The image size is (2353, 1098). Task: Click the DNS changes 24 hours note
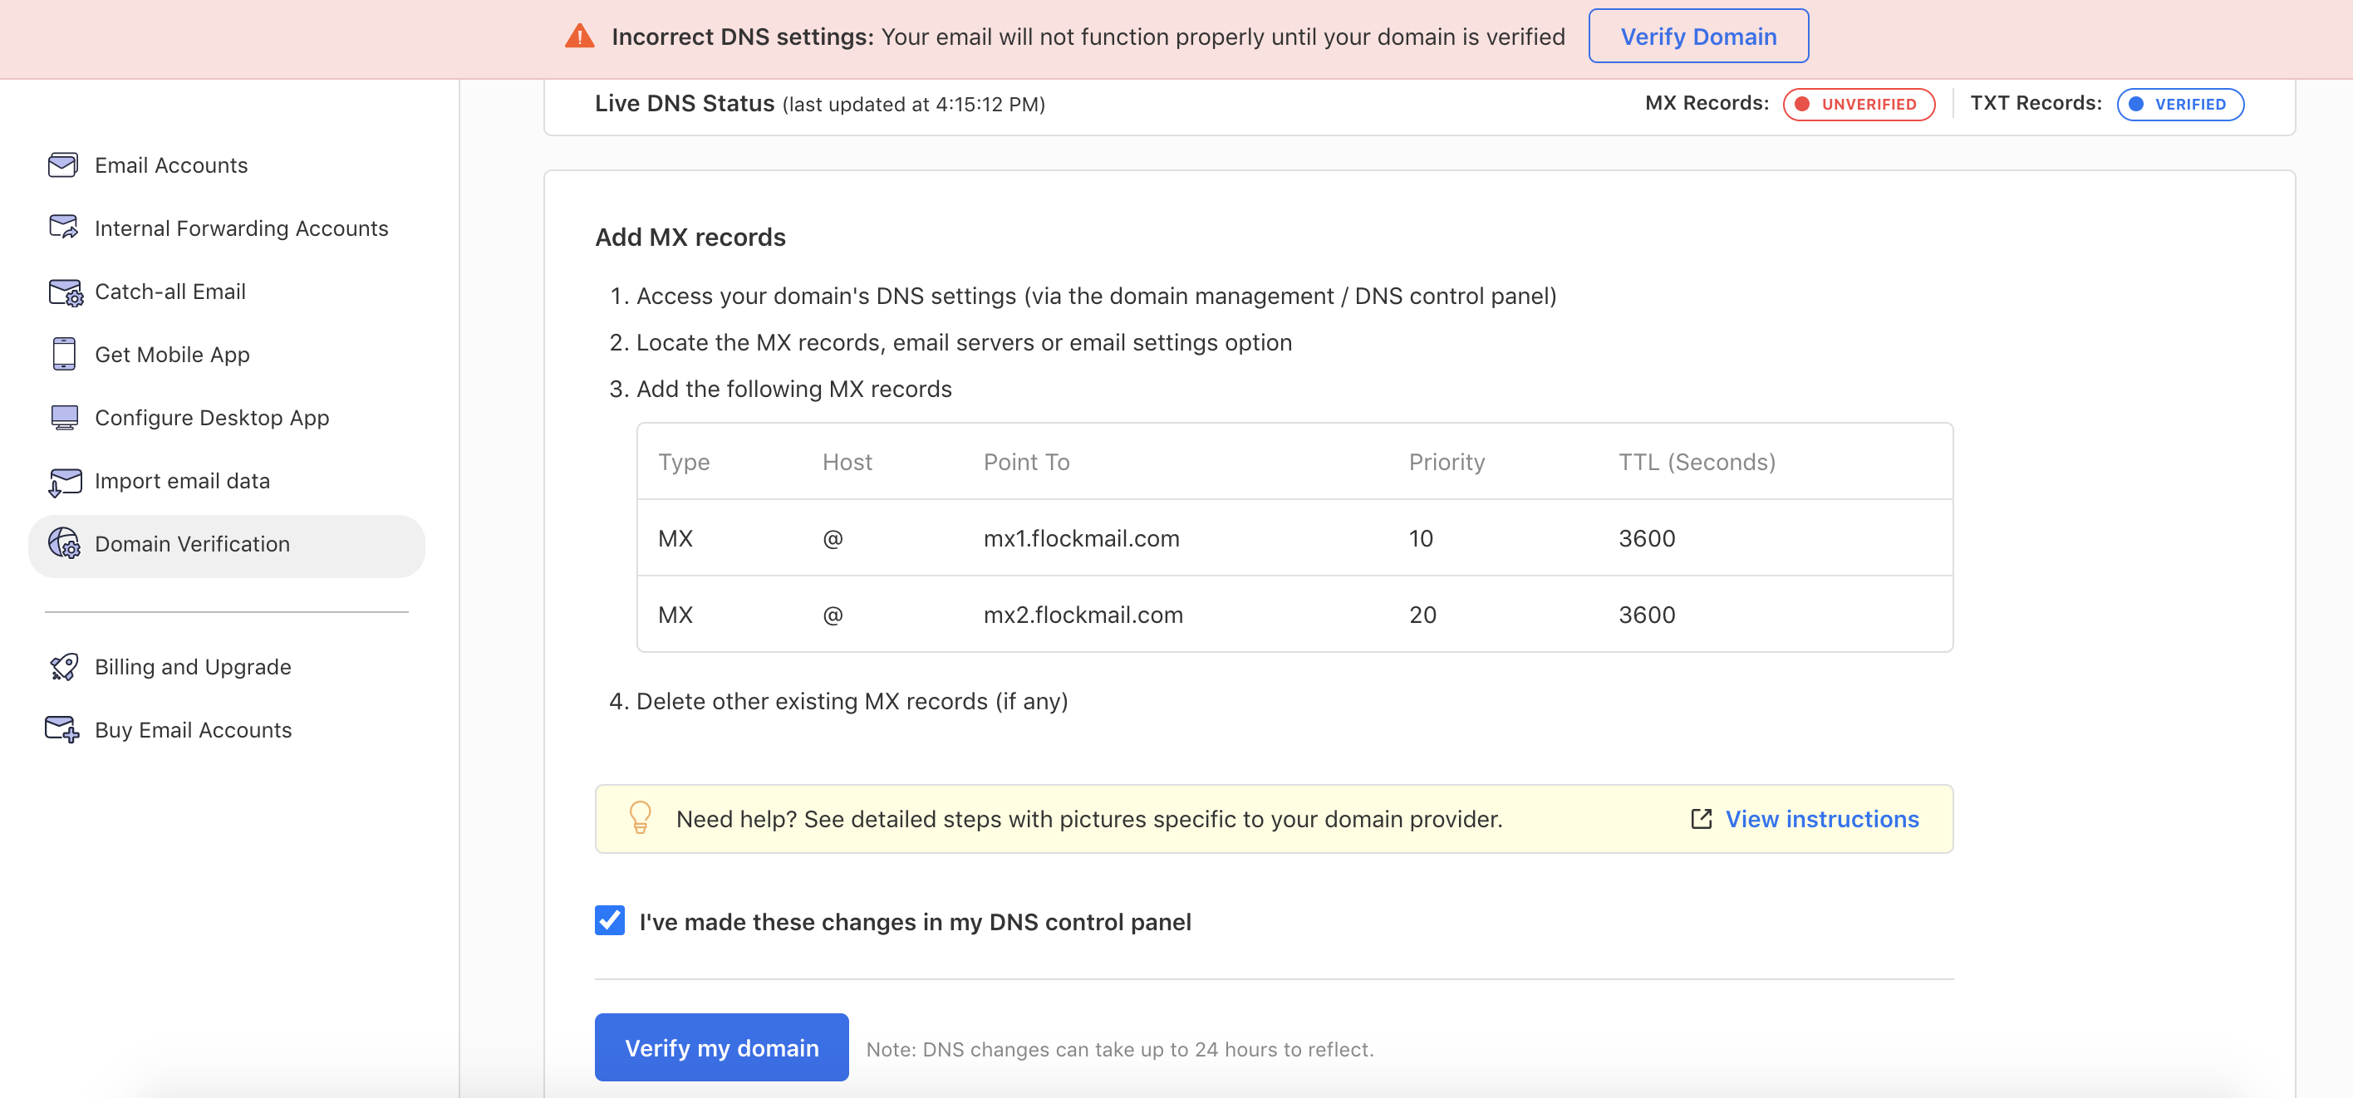point(1120,1050)
